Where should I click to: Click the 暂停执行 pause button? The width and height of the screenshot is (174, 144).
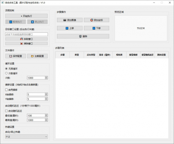pos(16,22)
